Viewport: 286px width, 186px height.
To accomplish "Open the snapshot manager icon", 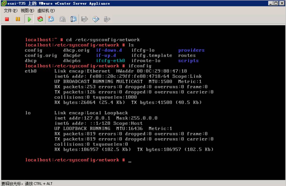I will click(73, 19).
